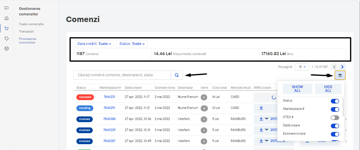Open the Status: Toate filter dropdown

point(132,44)
